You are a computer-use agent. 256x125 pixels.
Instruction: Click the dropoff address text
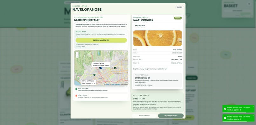(157, 108)
